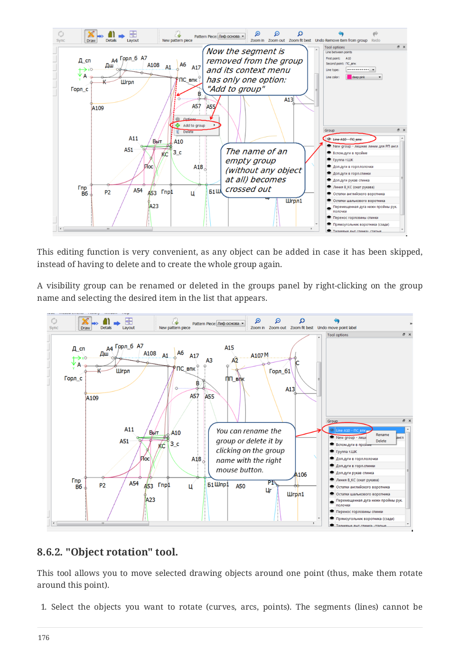Open Details mode in the lower screenshot toolbar
This screenshot has width=460, height=651.
click(106, 324)
